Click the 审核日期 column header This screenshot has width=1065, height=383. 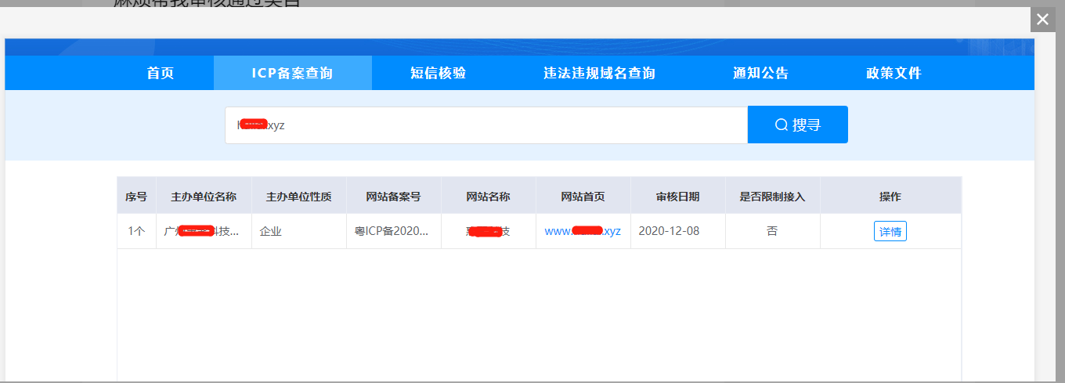pyautogui.click(x=677, y=197)
